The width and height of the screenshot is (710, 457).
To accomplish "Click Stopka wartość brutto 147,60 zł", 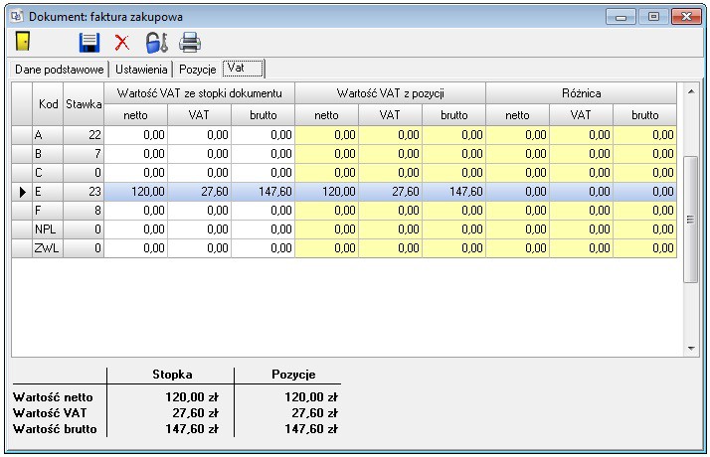I will 192,429.
